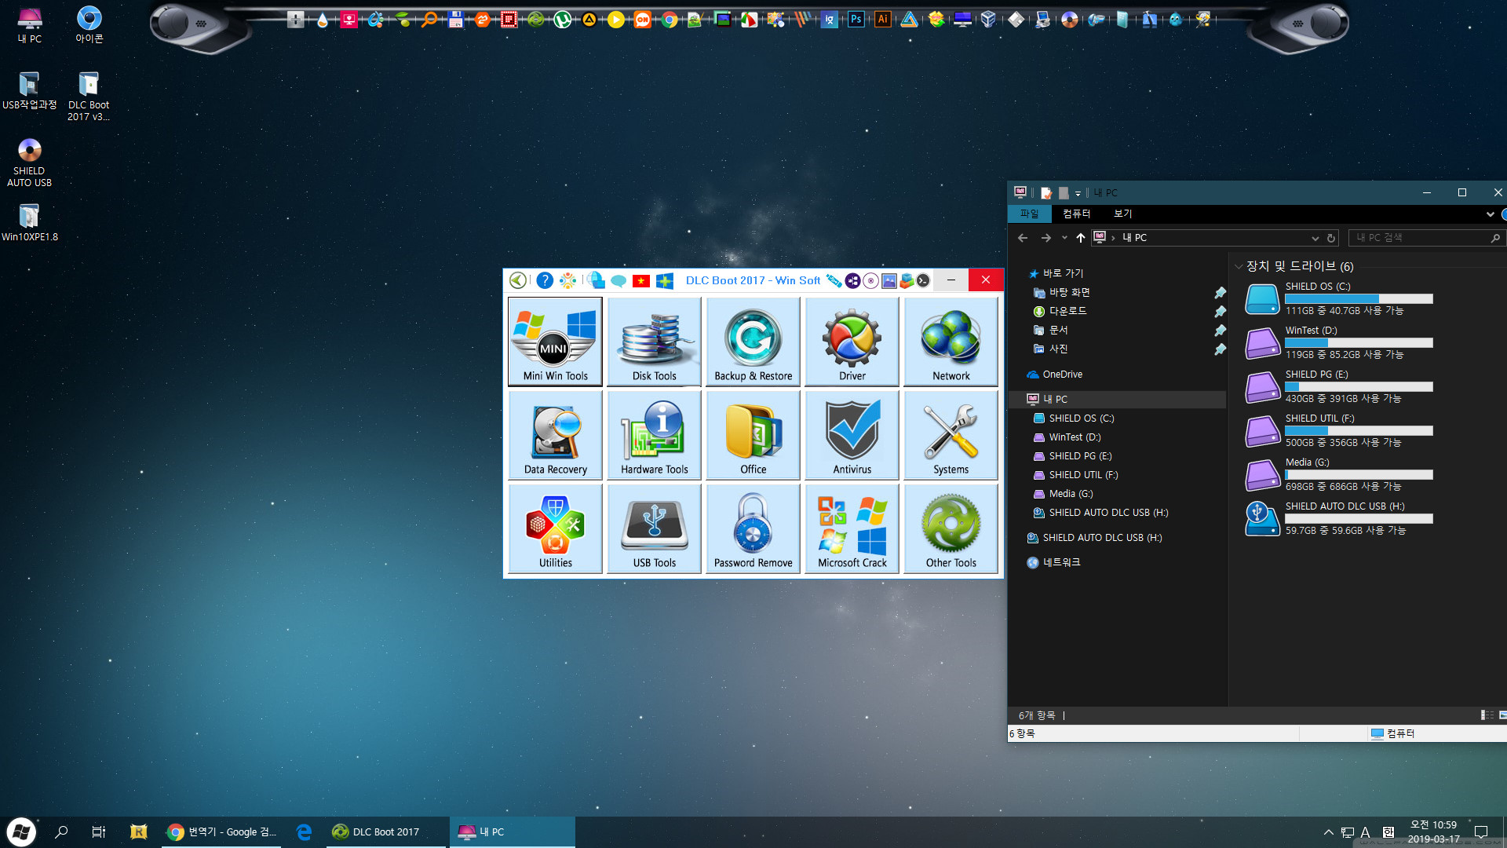This screenshot has height=848, width=1507.
Task: Open Mini Win Tools in DLC Boot
Action: [555, 342]
